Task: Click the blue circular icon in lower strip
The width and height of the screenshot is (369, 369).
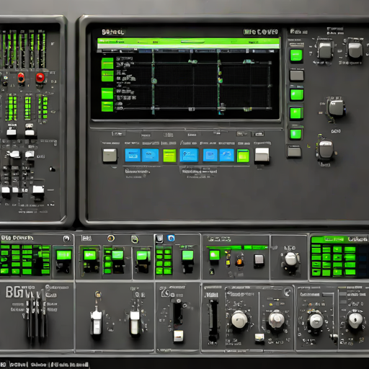Action: click(171, 238)
